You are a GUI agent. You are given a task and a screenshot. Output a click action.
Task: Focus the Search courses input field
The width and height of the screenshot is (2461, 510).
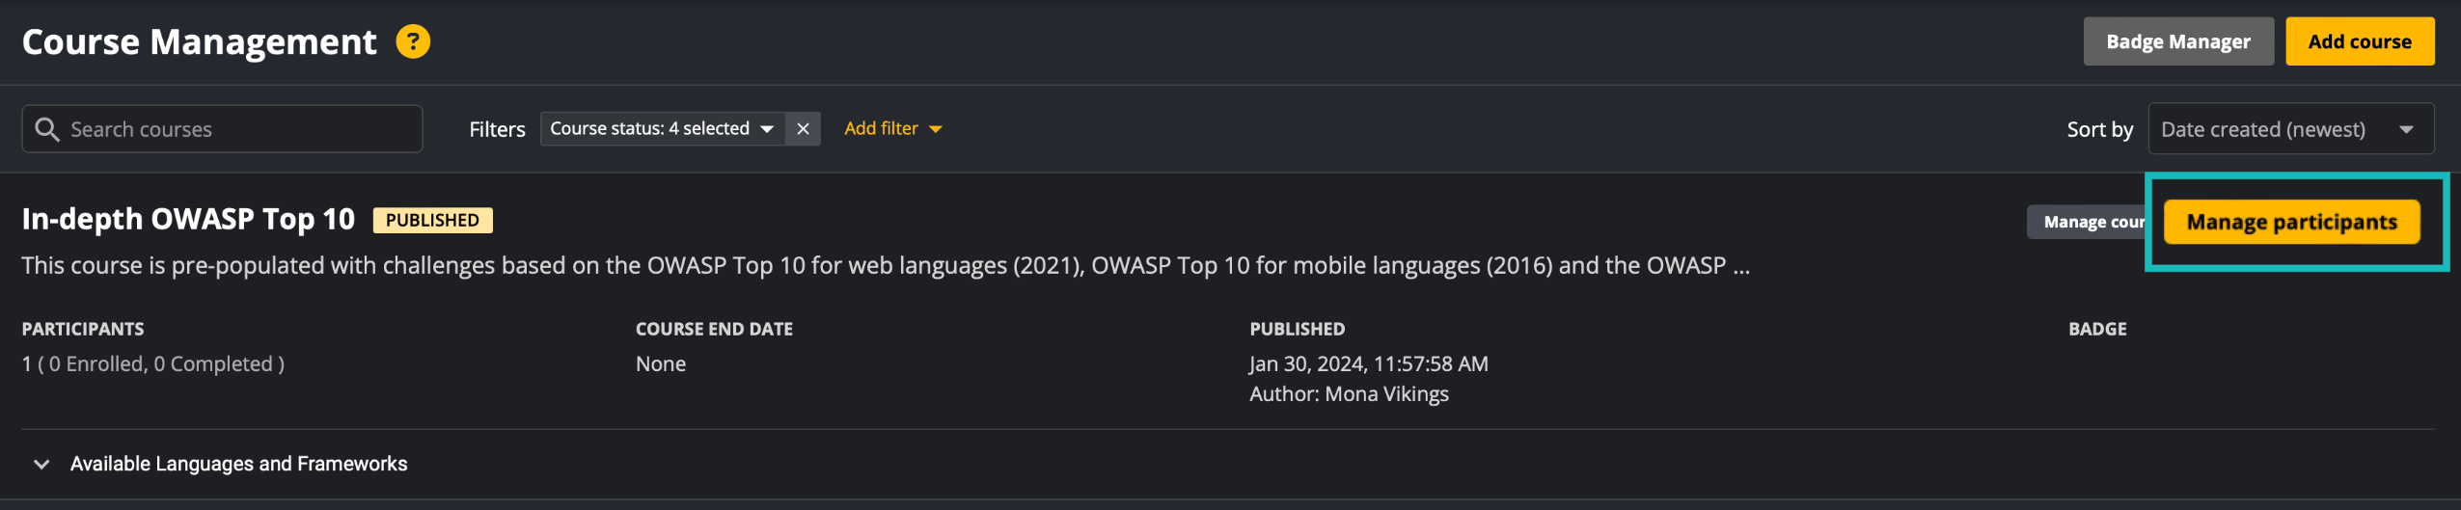point(222,129)
